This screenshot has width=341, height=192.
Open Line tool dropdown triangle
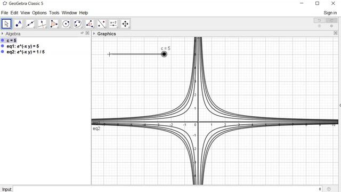pos(34,28)
